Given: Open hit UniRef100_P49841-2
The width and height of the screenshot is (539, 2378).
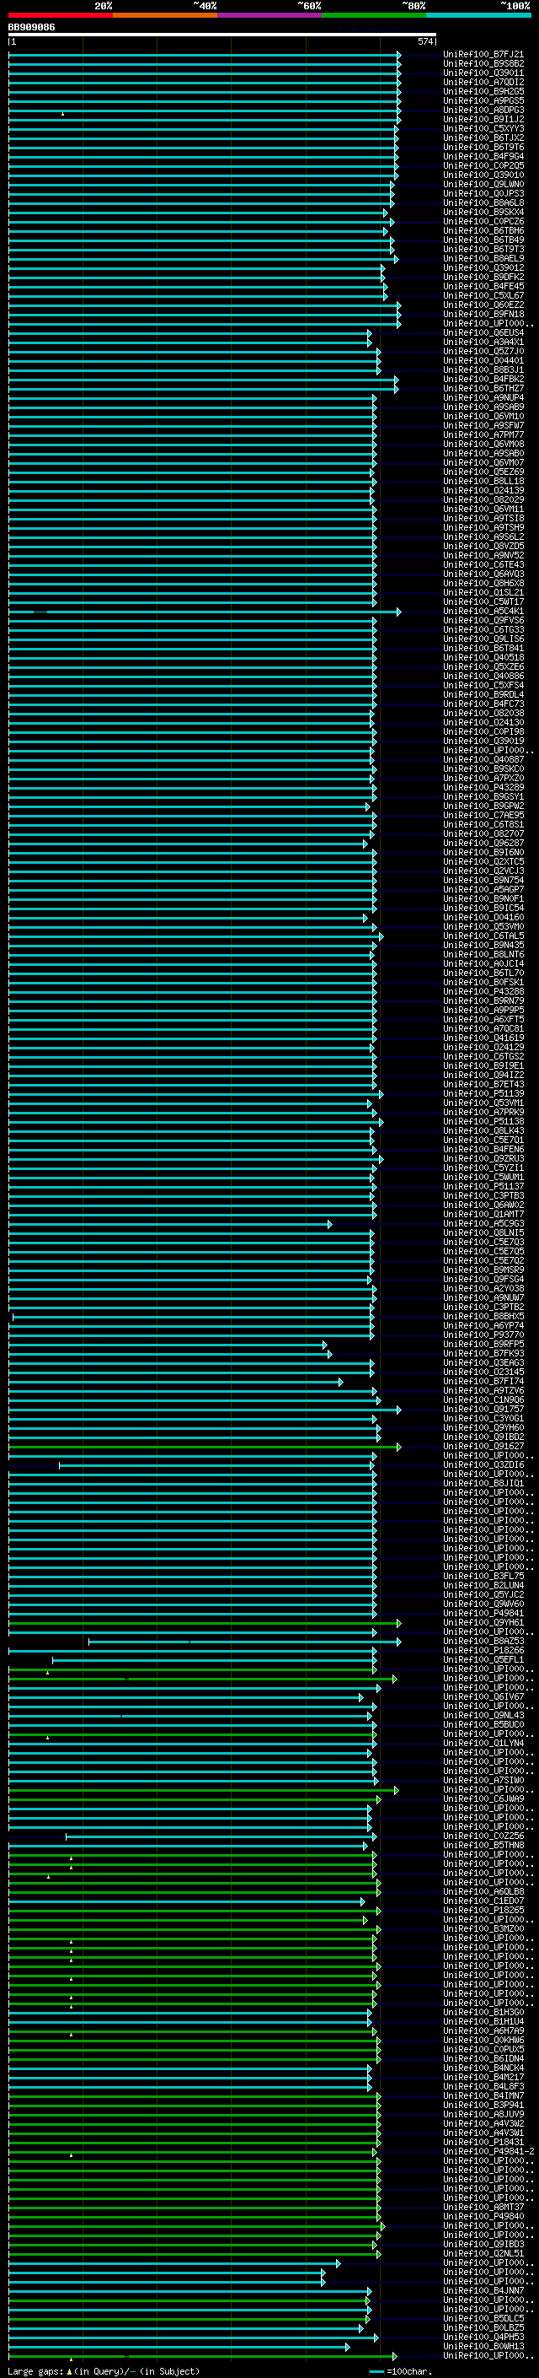Looking at the screenshot, I should pos(488,2151).
